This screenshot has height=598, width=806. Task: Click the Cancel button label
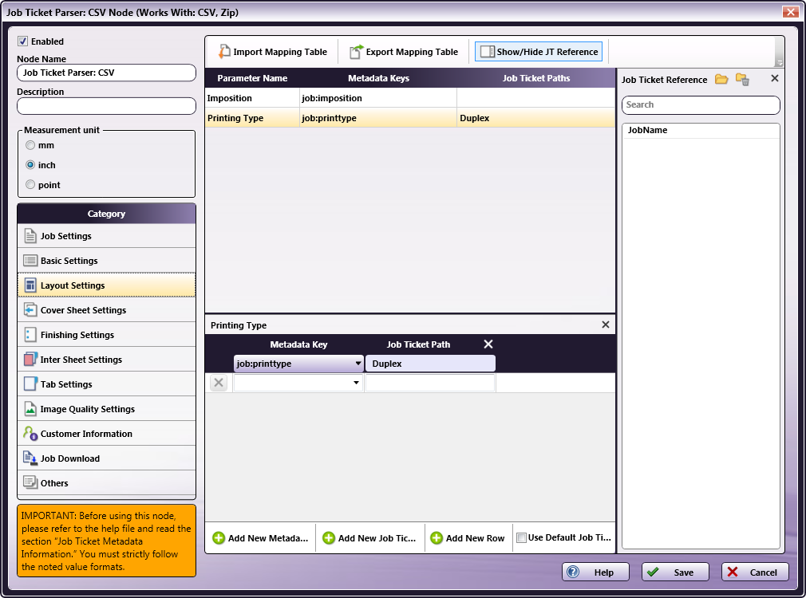(763, 572)
